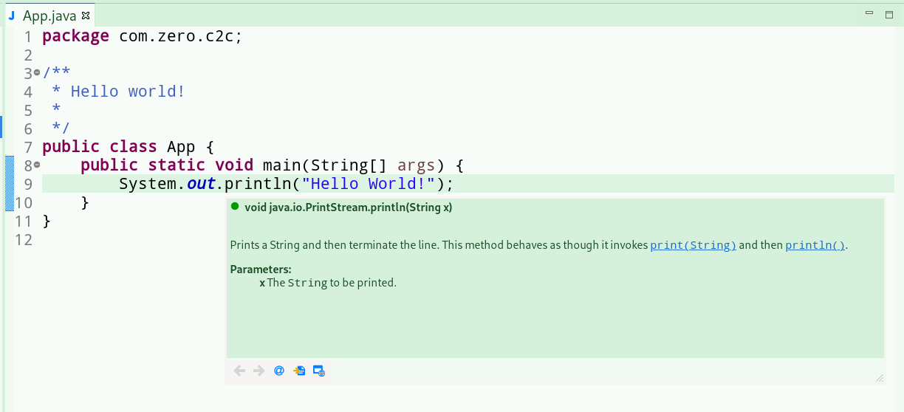Click the hover popup resize grip
The height and width of the screenshot is (412, 904).
click(879, 378)
